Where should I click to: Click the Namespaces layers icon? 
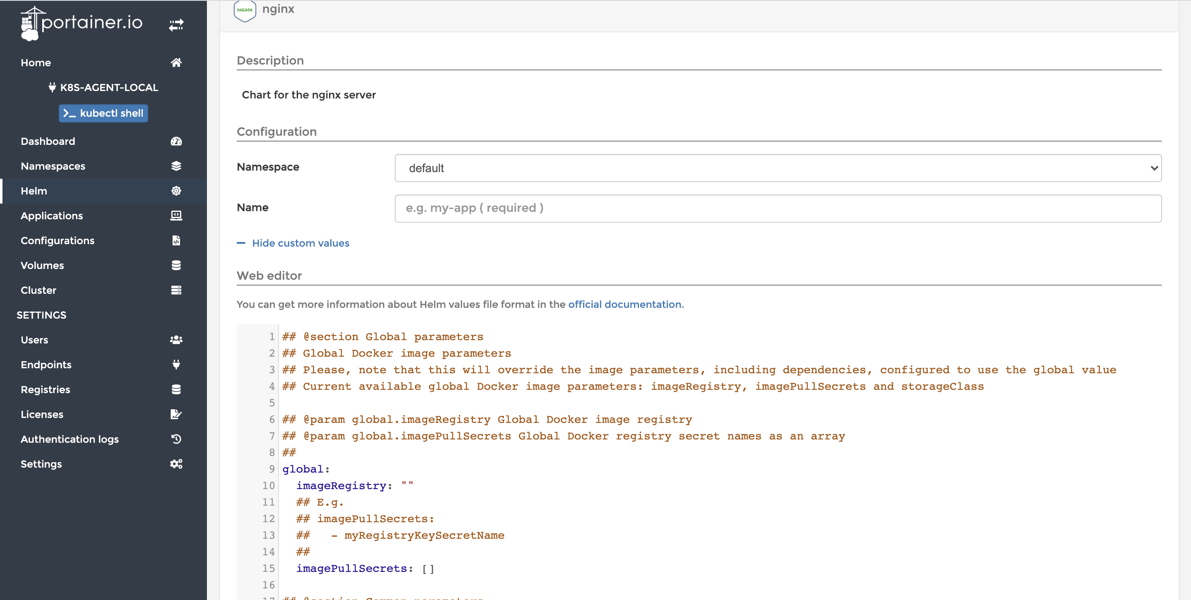tap(176, 166)
